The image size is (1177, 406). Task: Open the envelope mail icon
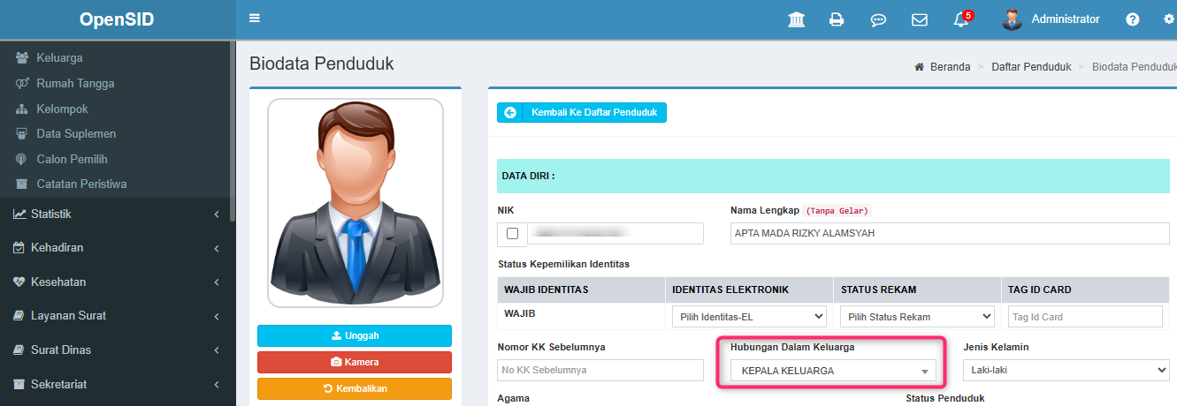click(920, 19)
